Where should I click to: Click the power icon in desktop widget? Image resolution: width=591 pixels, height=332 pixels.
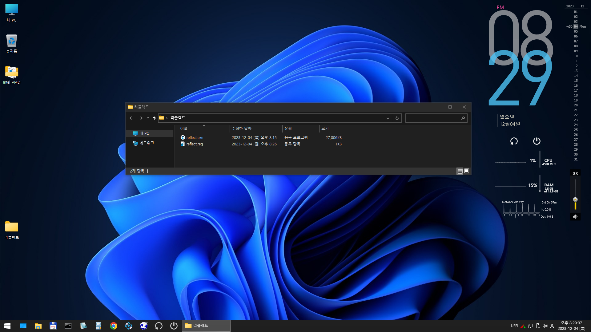[x=537, y=141]
